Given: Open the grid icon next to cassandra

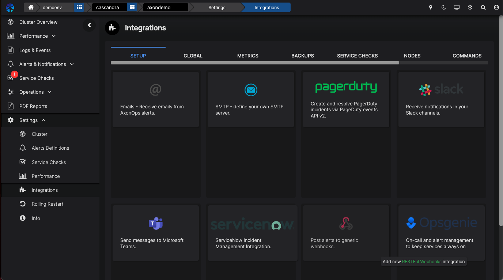Looking at the screenshot, I should click(132, 7).
